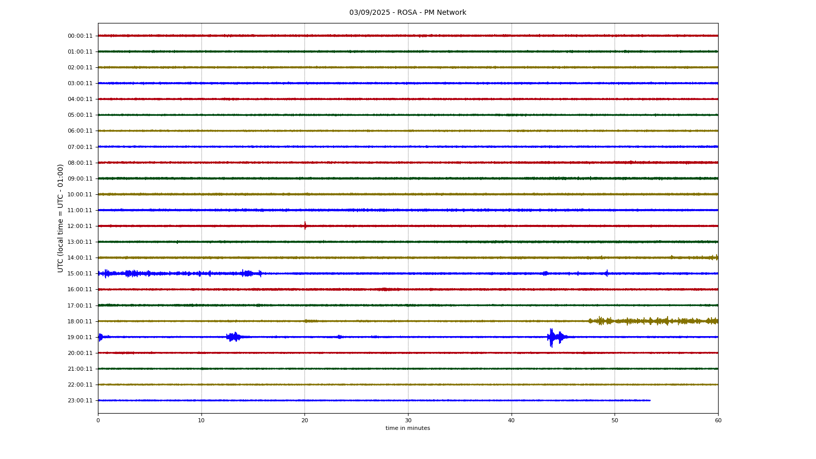Select the 23:00:11 time label
The width and height of the screenshot is (816, 459).
click(x=80, y=400)
